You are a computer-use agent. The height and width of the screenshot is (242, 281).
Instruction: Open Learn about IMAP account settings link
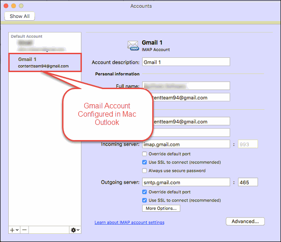129,222
